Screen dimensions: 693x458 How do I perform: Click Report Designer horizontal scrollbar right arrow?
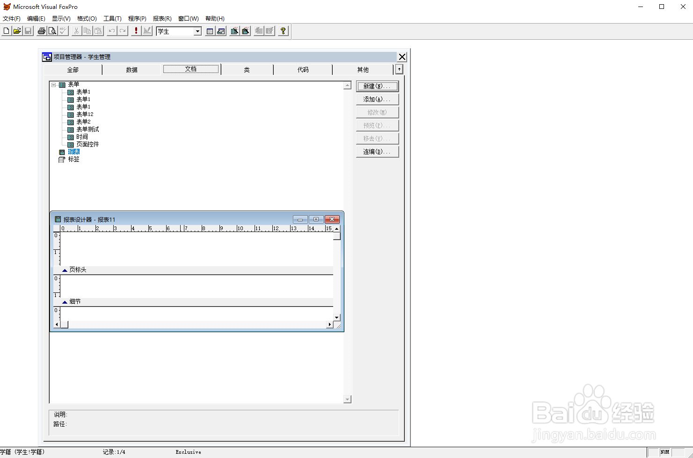tap(329, 324)
